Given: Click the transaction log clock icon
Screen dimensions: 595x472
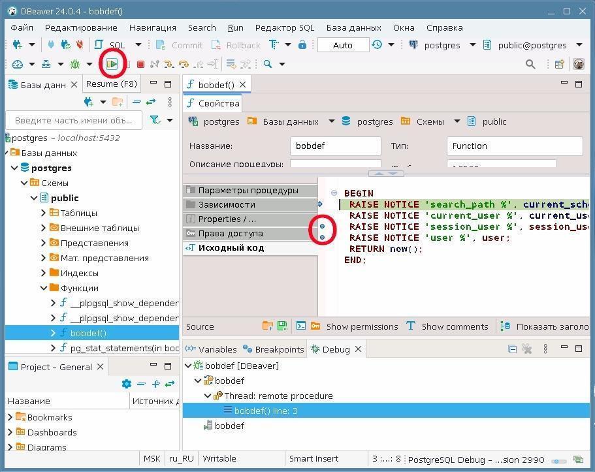Looking at the screenshot, I should [x=377, y=45].
